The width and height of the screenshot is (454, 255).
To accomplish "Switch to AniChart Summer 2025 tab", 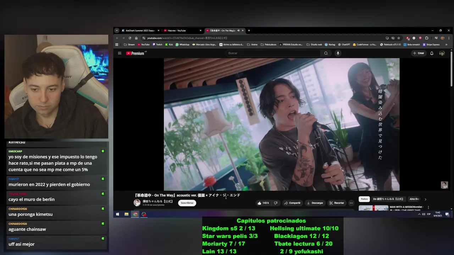I will coord(140,30).
